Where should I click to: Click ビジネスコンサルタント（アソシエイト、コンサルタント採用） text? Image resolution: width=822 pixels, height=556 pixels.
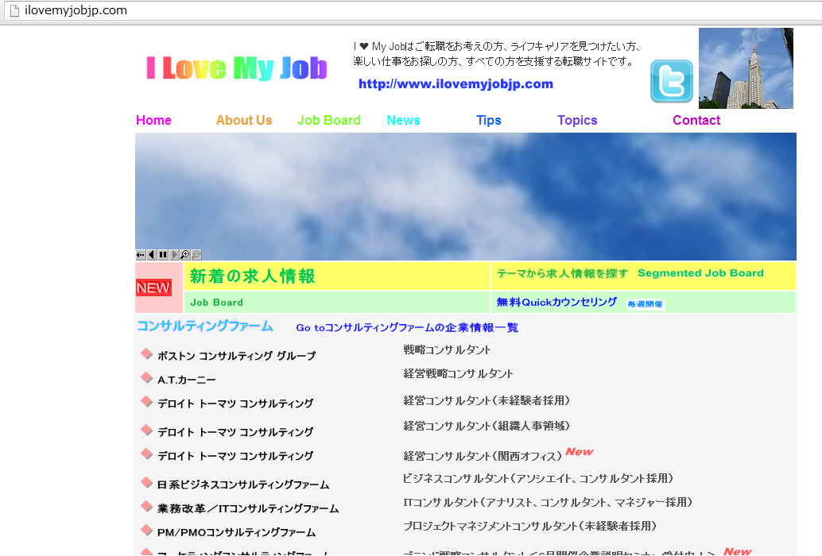538,478
